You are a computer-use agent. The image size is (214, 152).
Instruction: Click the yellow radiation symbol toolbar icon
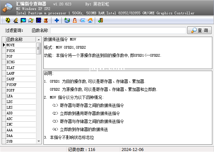tap(8, 21)
